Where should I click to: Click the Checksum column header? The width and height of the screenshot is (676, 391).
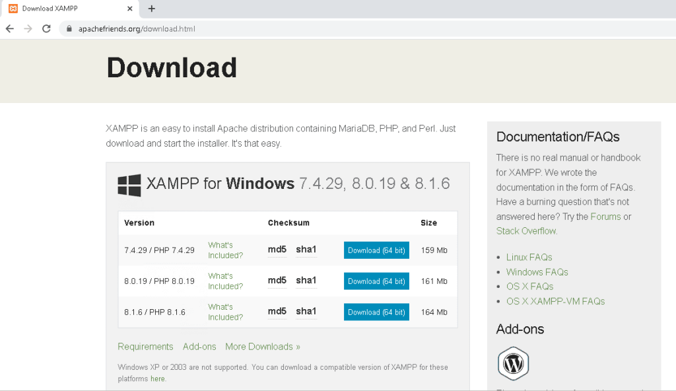click(x=288, y=223)
